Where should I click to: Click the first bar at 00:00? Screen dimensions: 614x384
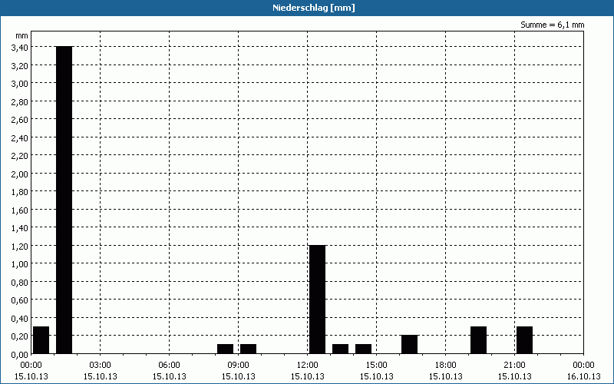pyautogui.click(x=41, y=339)
